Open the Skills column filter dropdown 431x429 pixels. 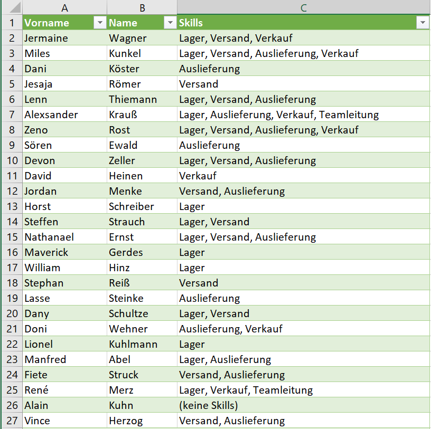(423, 23)
